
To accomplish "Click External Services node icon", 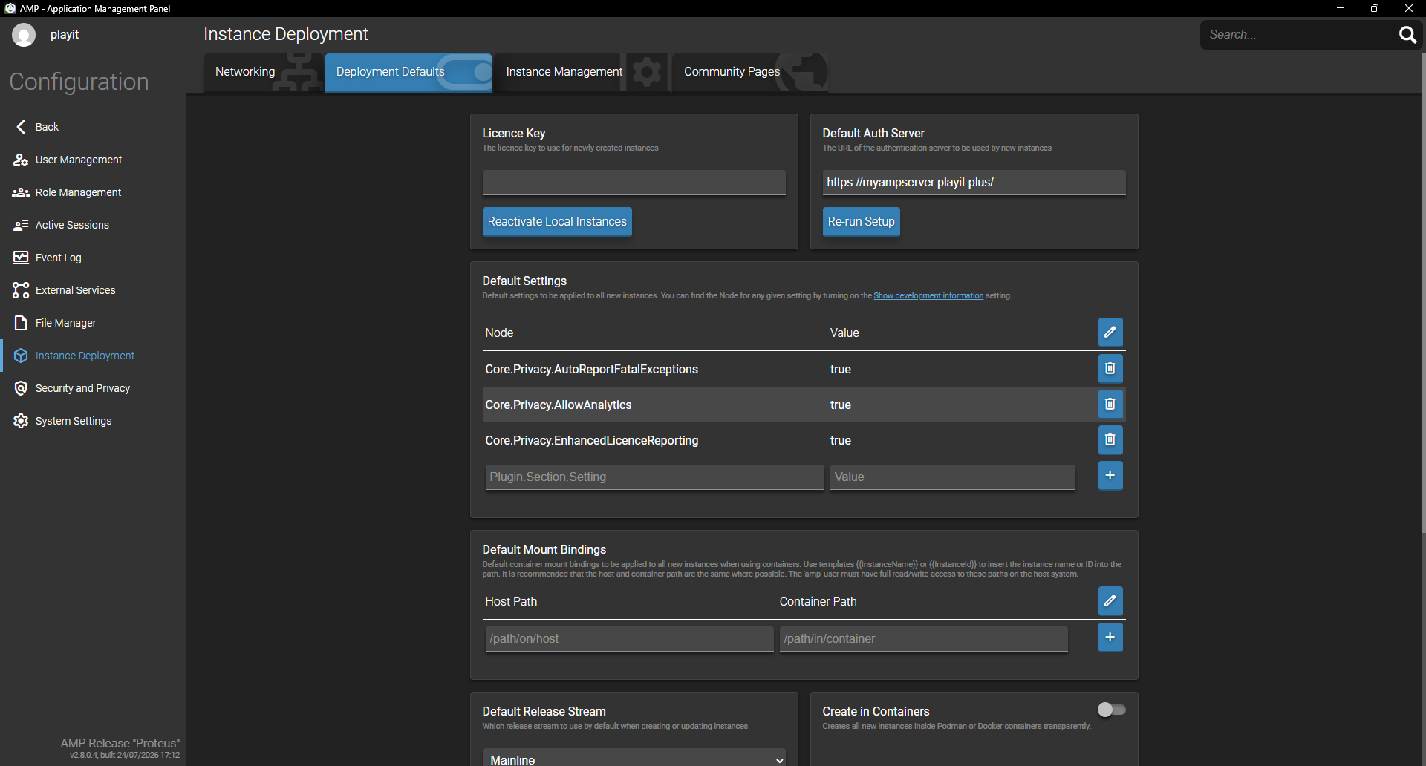I will coord(21,290).
